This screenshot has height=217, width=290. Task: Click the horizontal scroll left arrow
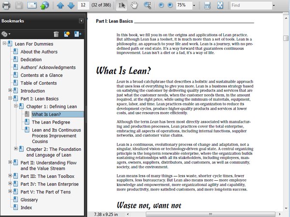coord(128,214)
